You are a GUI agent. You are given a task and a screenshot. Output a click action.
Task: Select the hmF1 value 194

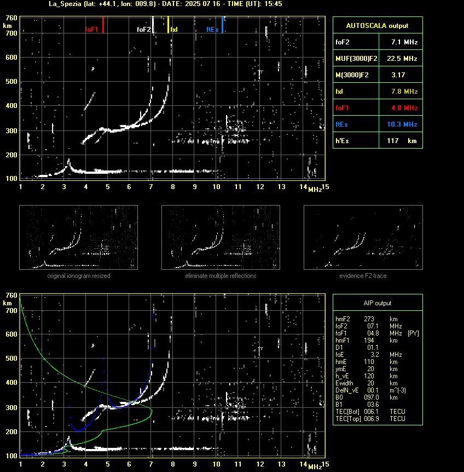tap(369, 340)
